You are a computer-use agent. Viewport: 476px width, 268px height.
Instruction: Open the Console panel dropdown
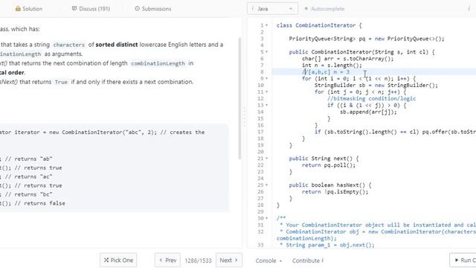click(x=268, y=261)
